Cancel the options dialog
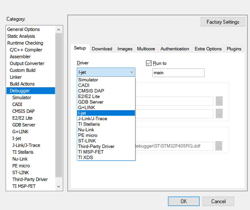 pyautogui.click(x=218, y=201)
